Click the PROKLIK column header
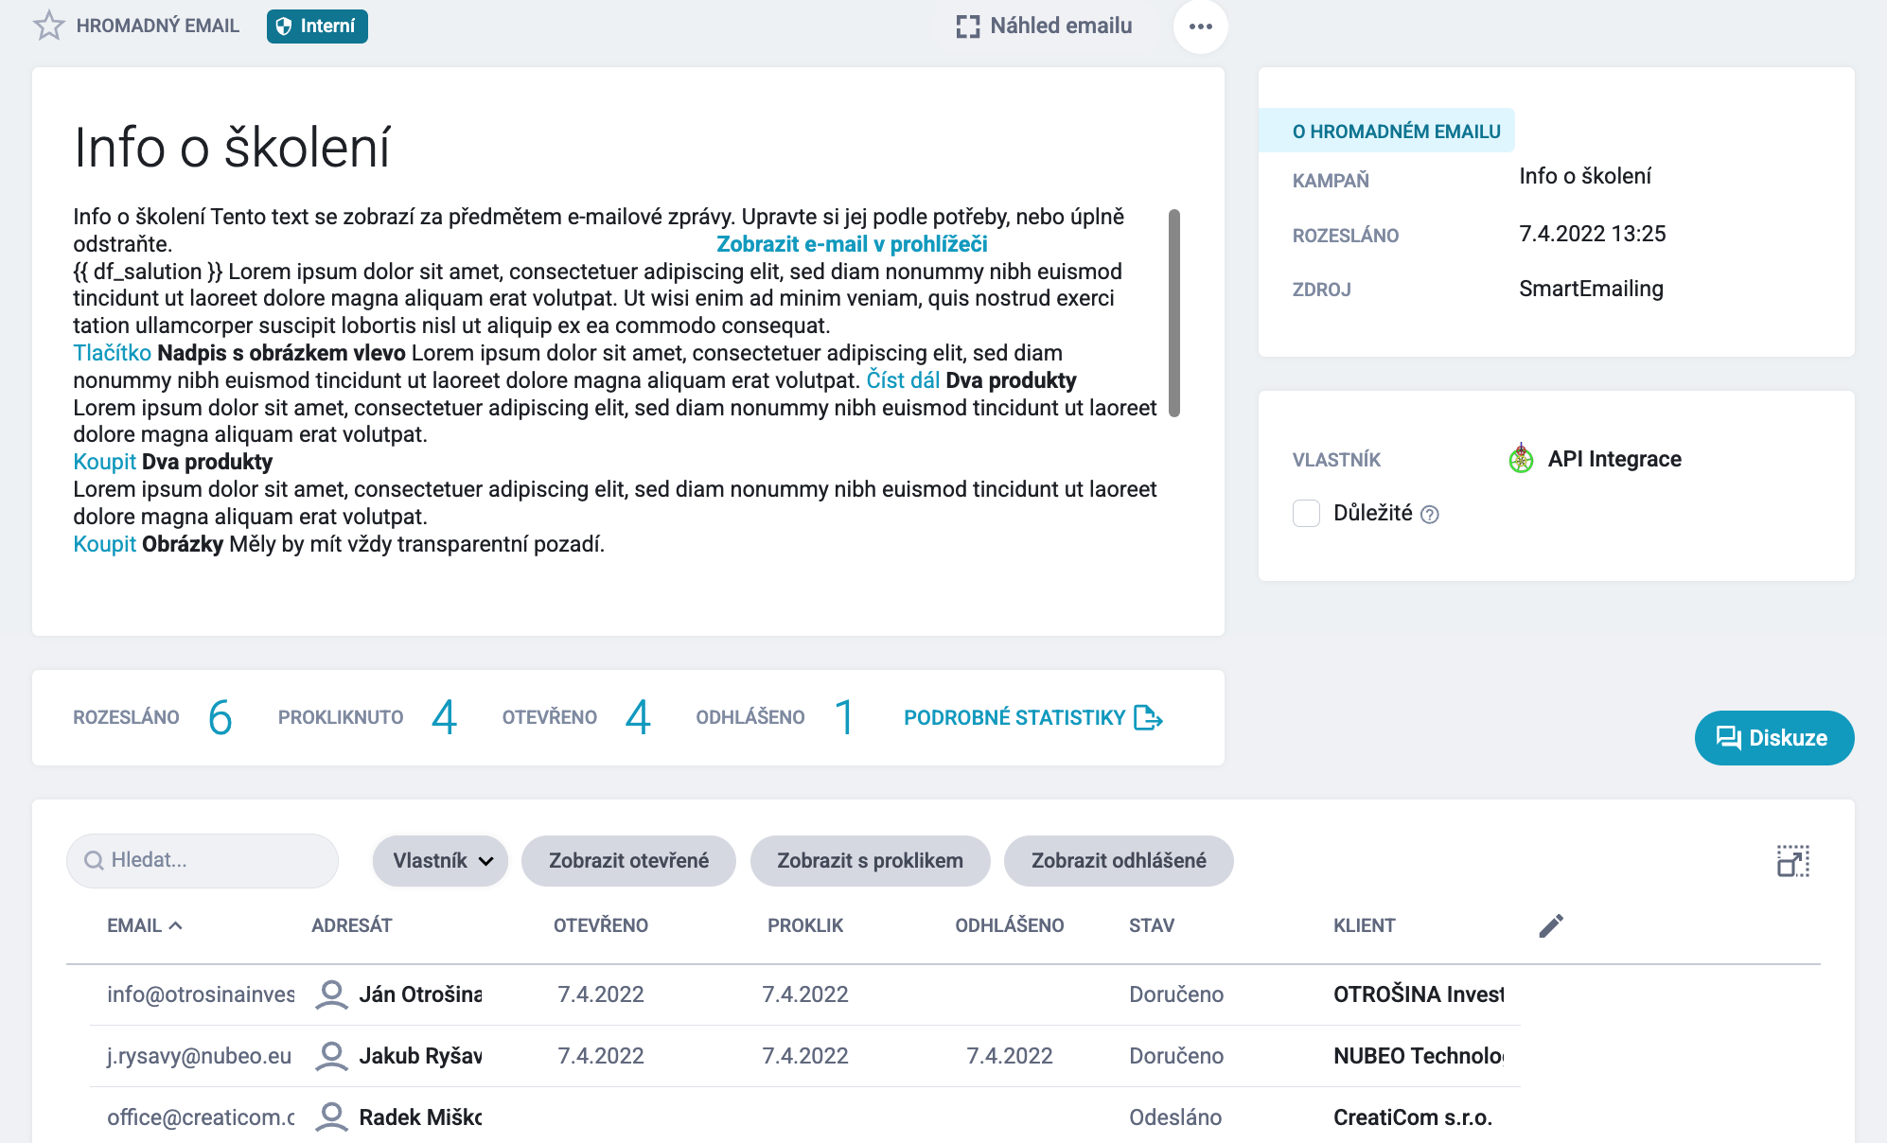The image size is (1887, 1143). [x=805, y=925]
